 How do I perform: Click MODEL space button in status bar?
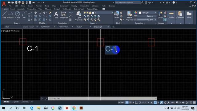[121, 102]
